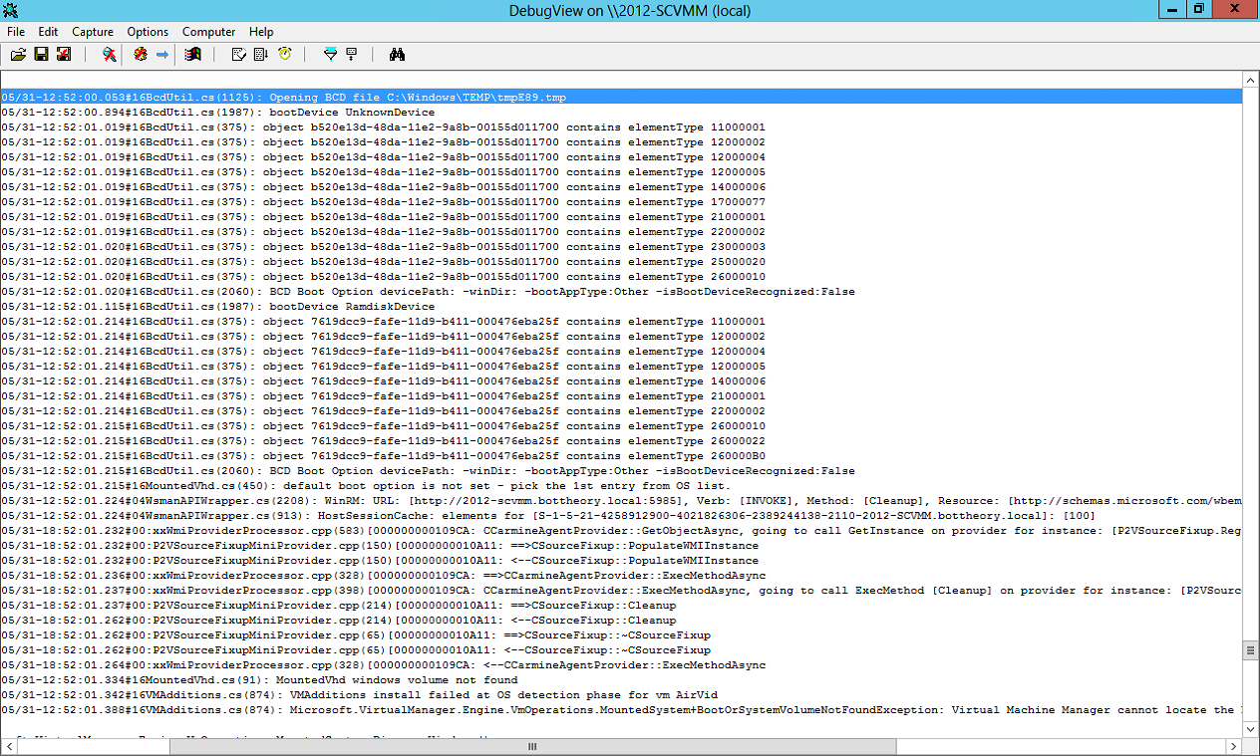Open the File menu
The width and height of the screenshot is (1260, 756).
click(16, 31)
